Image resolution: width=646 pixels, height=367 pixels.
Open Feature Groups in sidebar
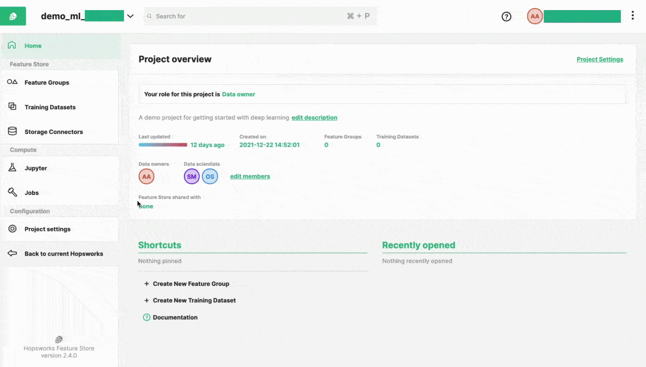47,83
